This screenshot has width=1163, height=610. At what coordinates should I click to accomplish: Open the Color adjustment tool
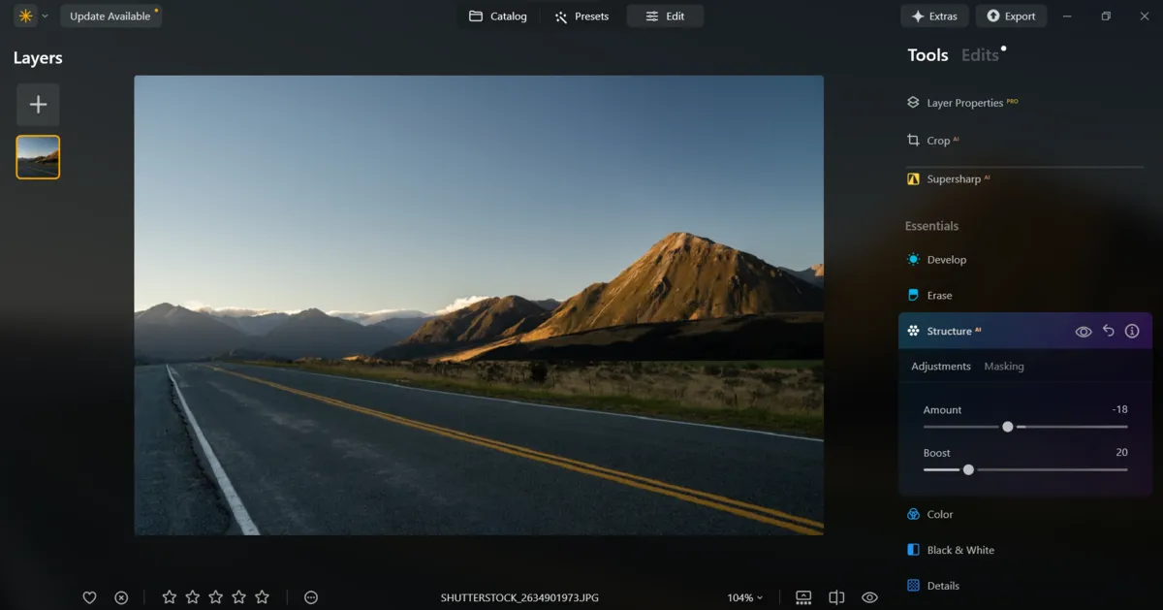(939, 514)
